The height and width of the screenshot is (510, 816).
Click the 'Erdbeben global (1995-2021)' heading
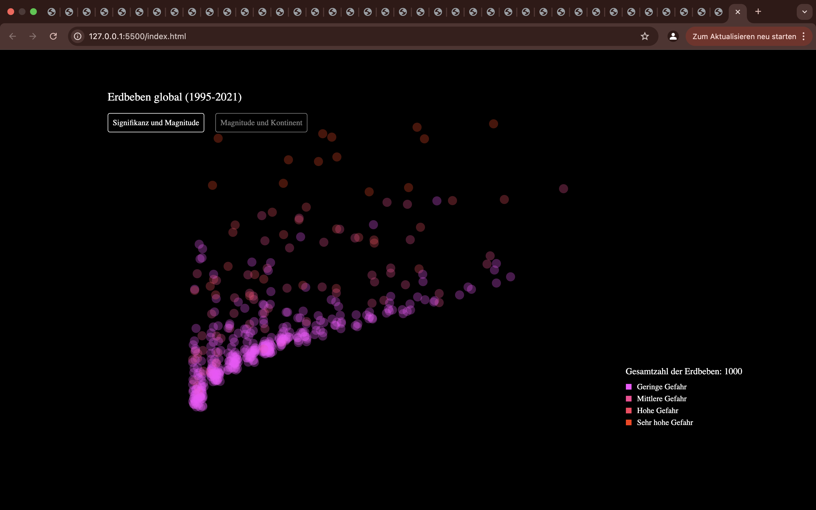174,97
